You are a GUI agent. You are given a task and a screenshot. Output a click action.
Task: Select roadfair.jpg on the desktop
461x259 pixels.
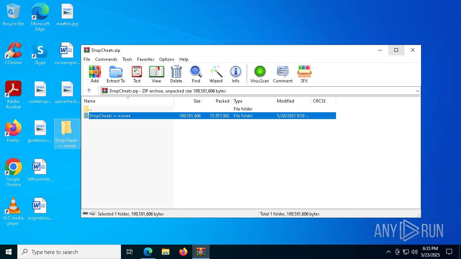click(67, 15)
